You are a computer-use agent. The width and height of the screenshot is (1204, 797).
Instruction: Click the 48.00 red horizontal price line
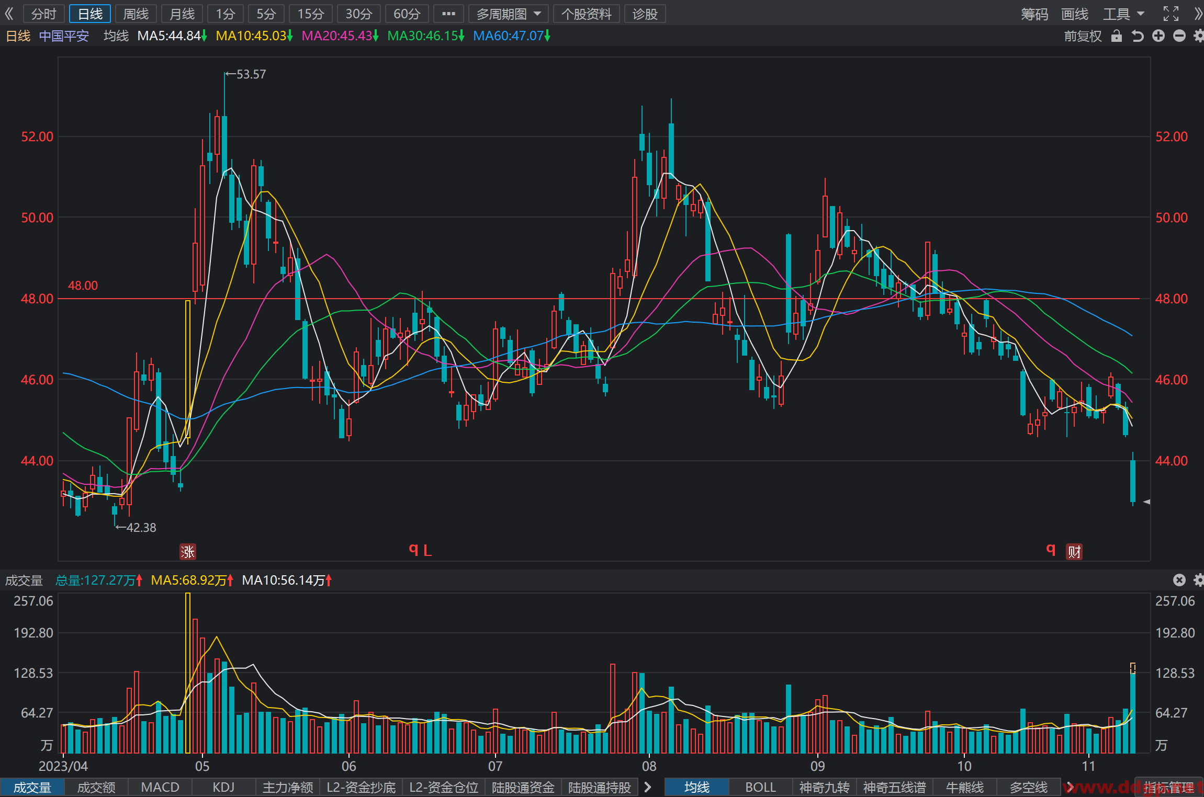[599, 299]
